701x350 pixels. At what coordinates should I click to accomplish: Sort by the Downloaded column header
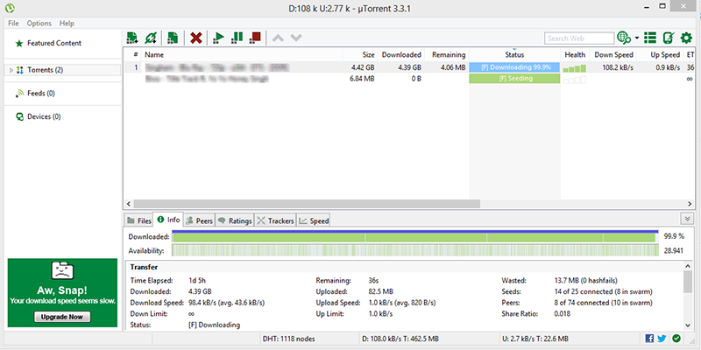tap(401, 54)
